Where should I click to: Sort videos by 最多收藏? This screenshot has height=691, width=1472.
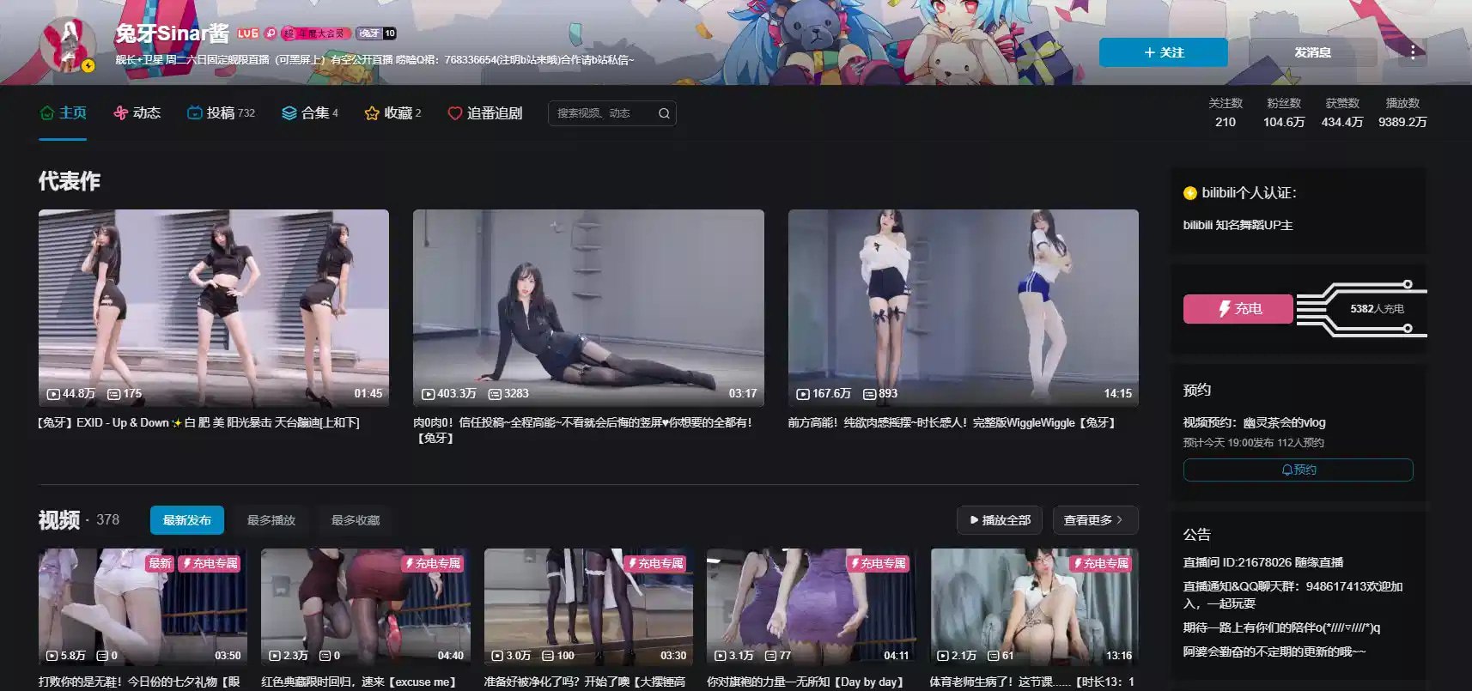[x=356, y=520]
